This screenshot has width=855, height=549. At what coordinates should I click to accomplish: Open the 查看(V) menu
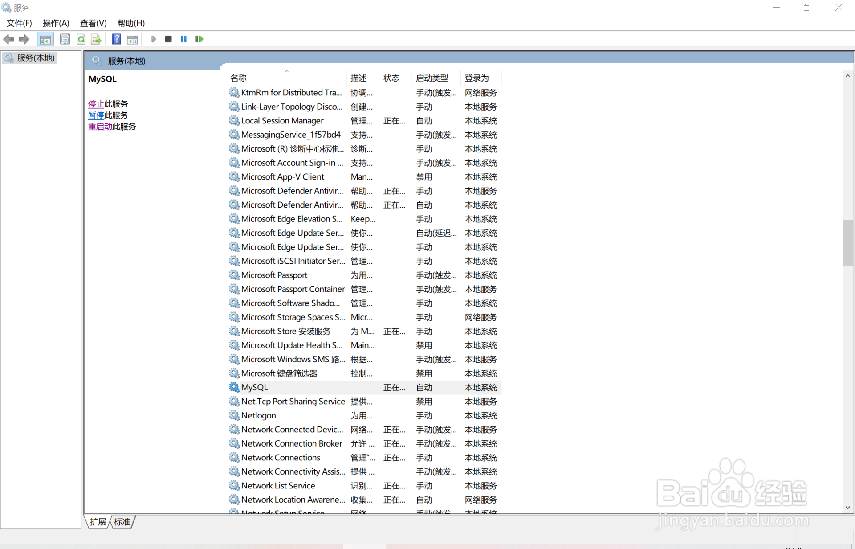click(93, 23)
